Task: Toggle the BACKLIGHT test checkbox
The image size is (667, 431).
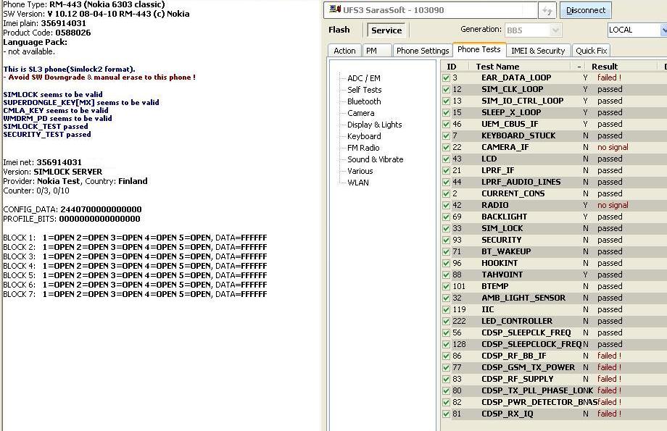Action: tap(446, 217)
